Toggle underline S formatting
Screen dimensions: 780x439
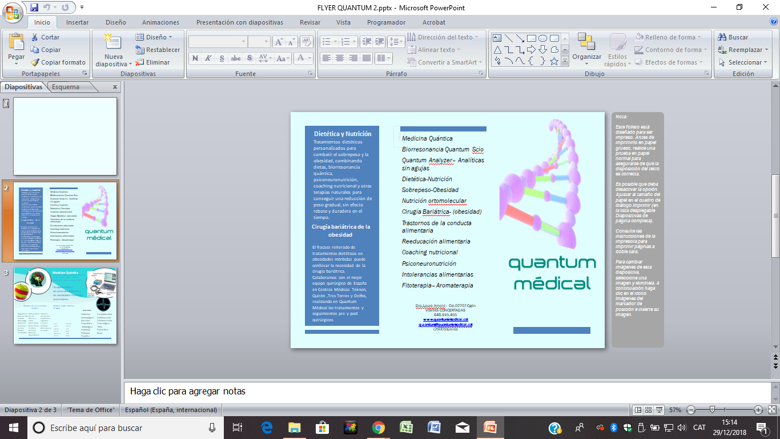(x=222, y=58)
